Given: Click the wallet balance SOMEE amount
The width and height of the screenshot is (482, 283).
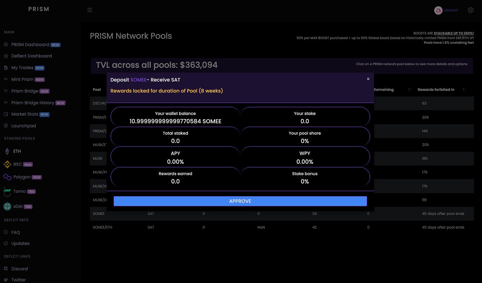Looking at the screenshot, I should pos(175,121).
